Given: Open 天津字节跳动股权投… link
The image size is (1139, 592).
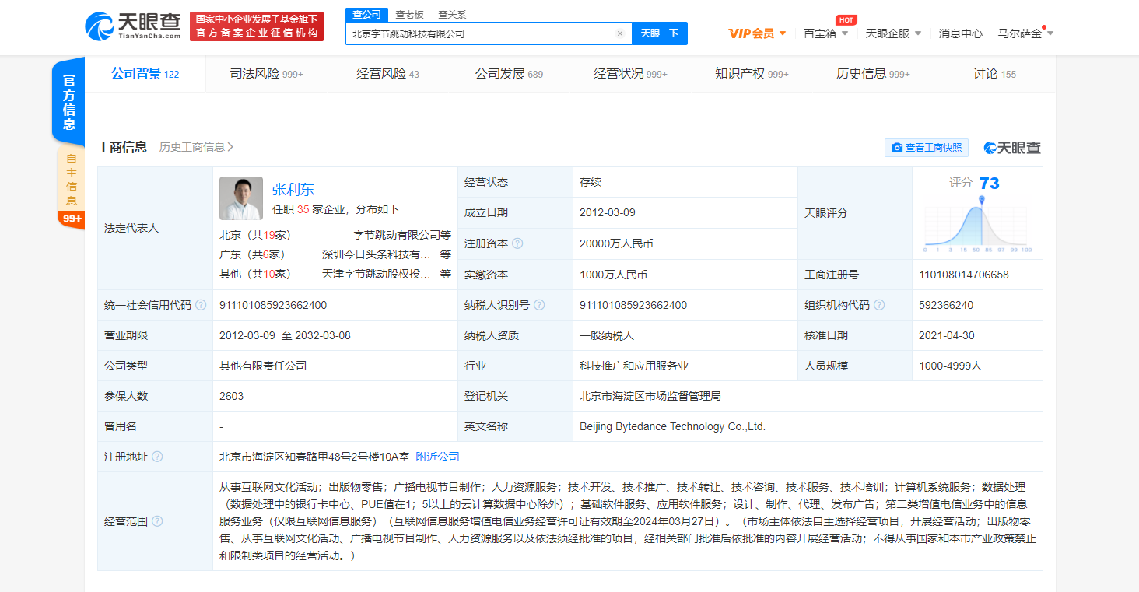Looking at the screenshot, I should (376, 274).
